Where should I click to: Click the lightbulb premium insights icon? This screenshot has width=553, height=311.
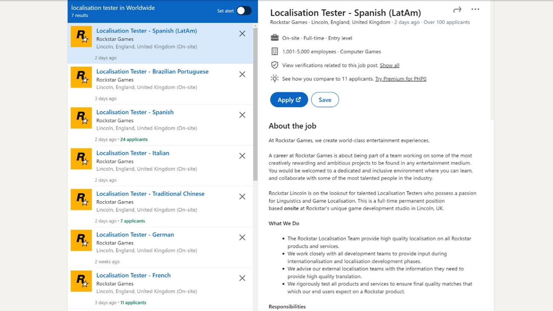[x=275, y=79]
